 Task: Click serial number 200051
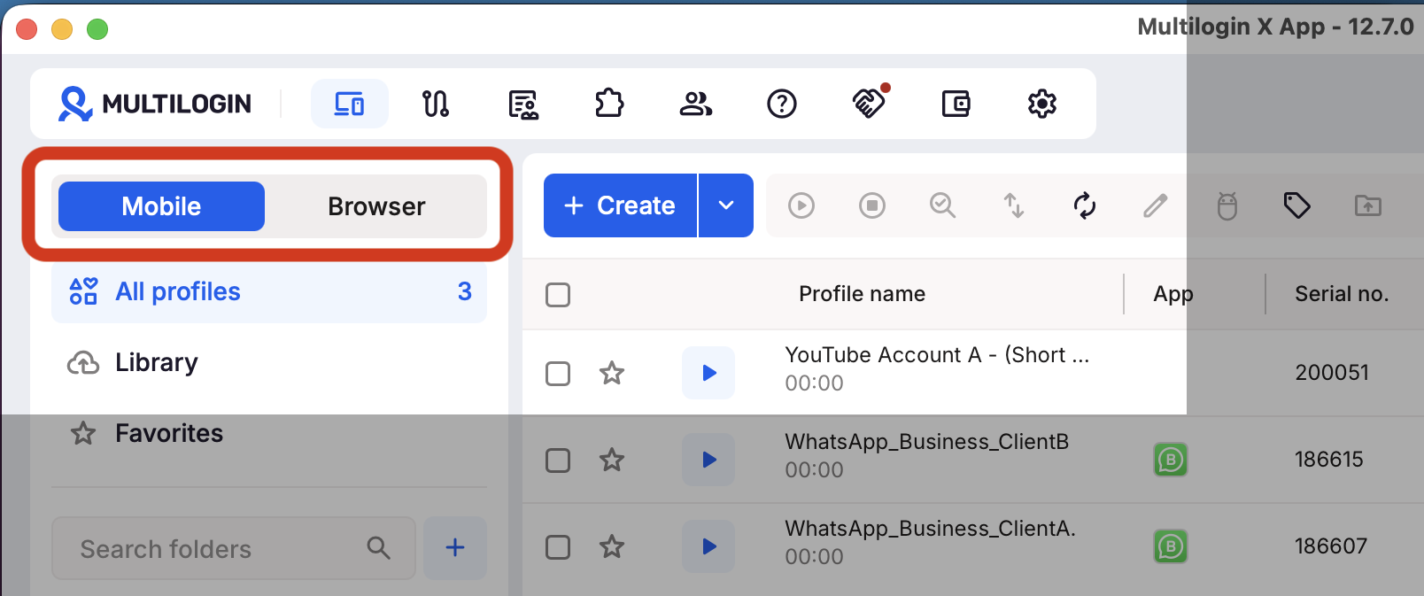tap(1332, 373)
